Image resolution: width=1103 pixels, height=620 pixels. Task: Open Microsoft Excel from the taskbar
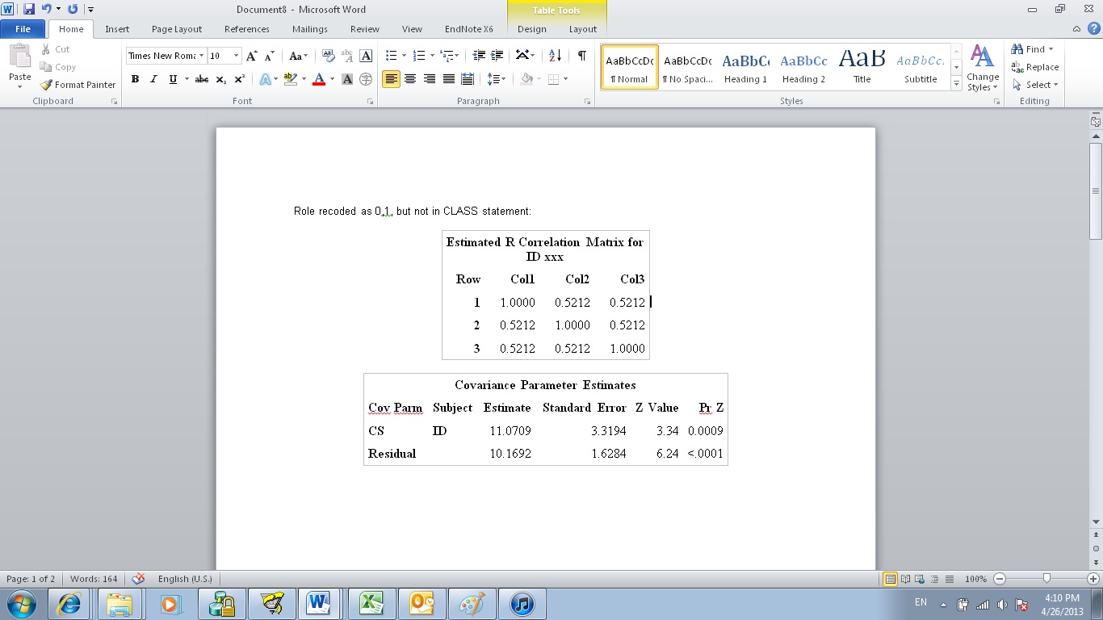[371, 602]
